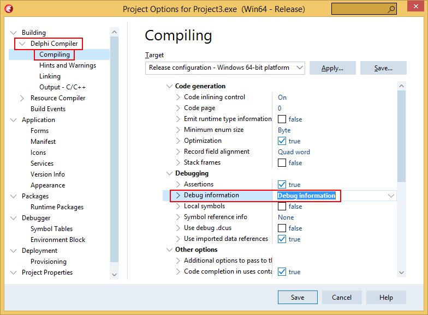The height and width of the screenshot is (315, 428).
Task: Collapse the Delphi Compiler node
Action: [x=22, y=44]
